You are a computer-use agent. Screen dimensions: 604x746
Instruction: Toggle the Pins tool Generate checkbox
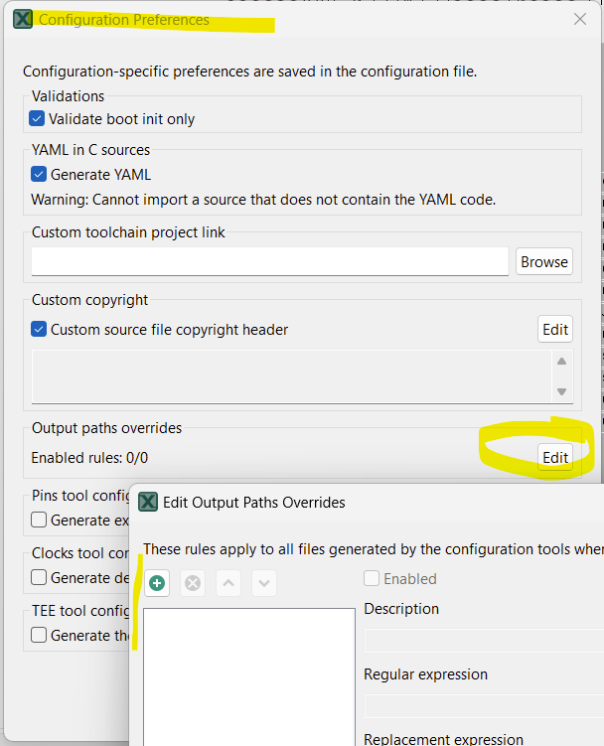(x=39, y=520)
